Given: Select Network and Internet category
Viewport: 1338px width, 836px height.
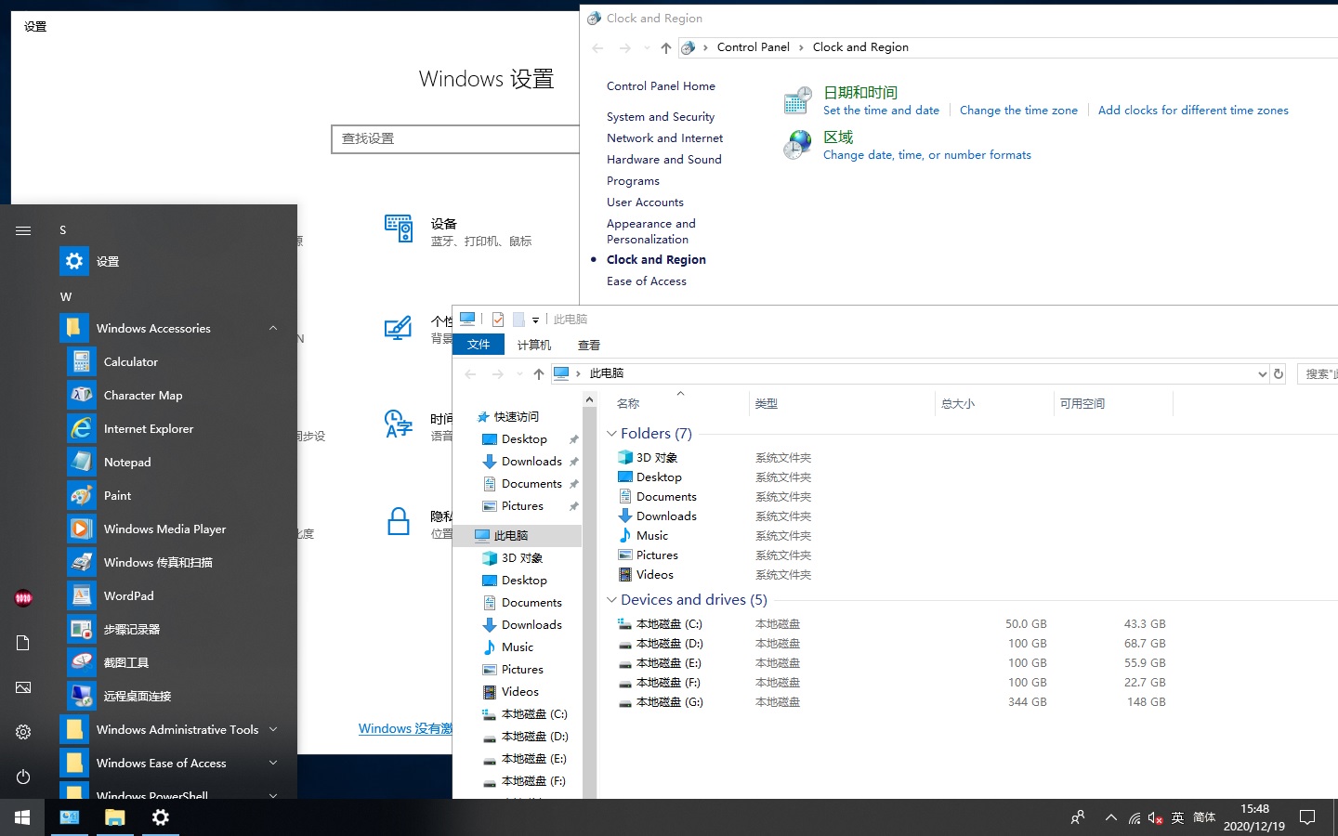Looking at the screenshot, I should coord(664,137).
